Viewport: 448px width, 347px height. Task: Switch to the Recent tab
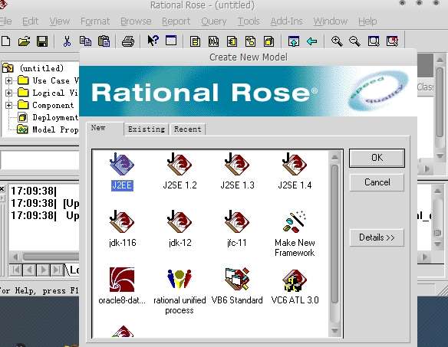[188, 129]
